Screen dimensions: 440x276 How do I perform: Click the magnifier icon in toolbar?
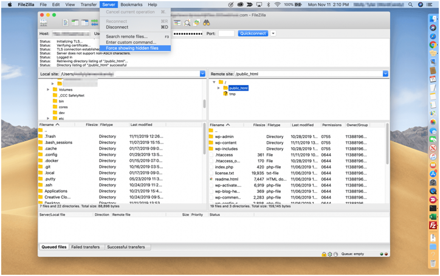[188, 22]
